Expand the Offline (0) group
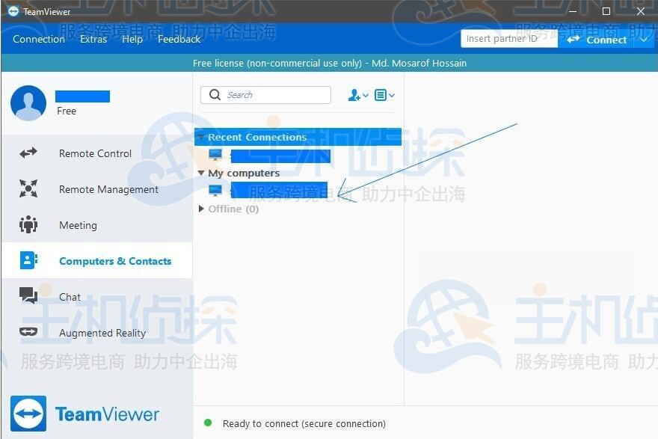The height and width of the screenshot is (439, 658). click(x=200, y=209)
